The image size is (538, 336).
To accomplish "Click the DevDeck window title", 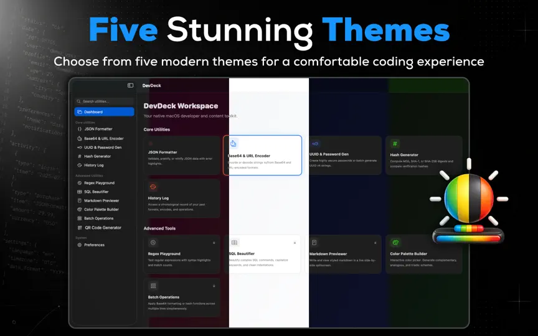I will (152, 86).
